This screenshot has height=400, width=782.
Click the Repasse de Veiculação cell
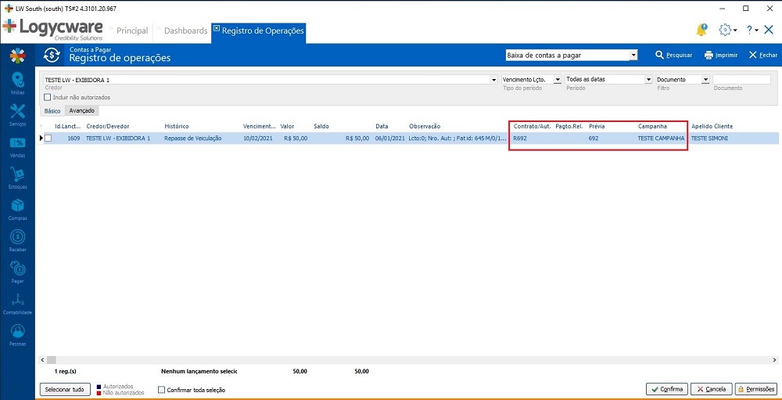pos(193,139)
